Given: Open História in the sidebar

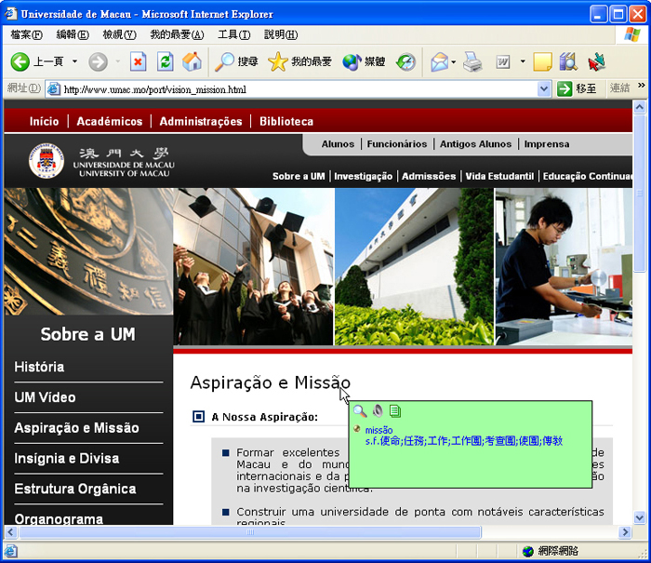Looking at the screenshot, I should pos(39,367).
